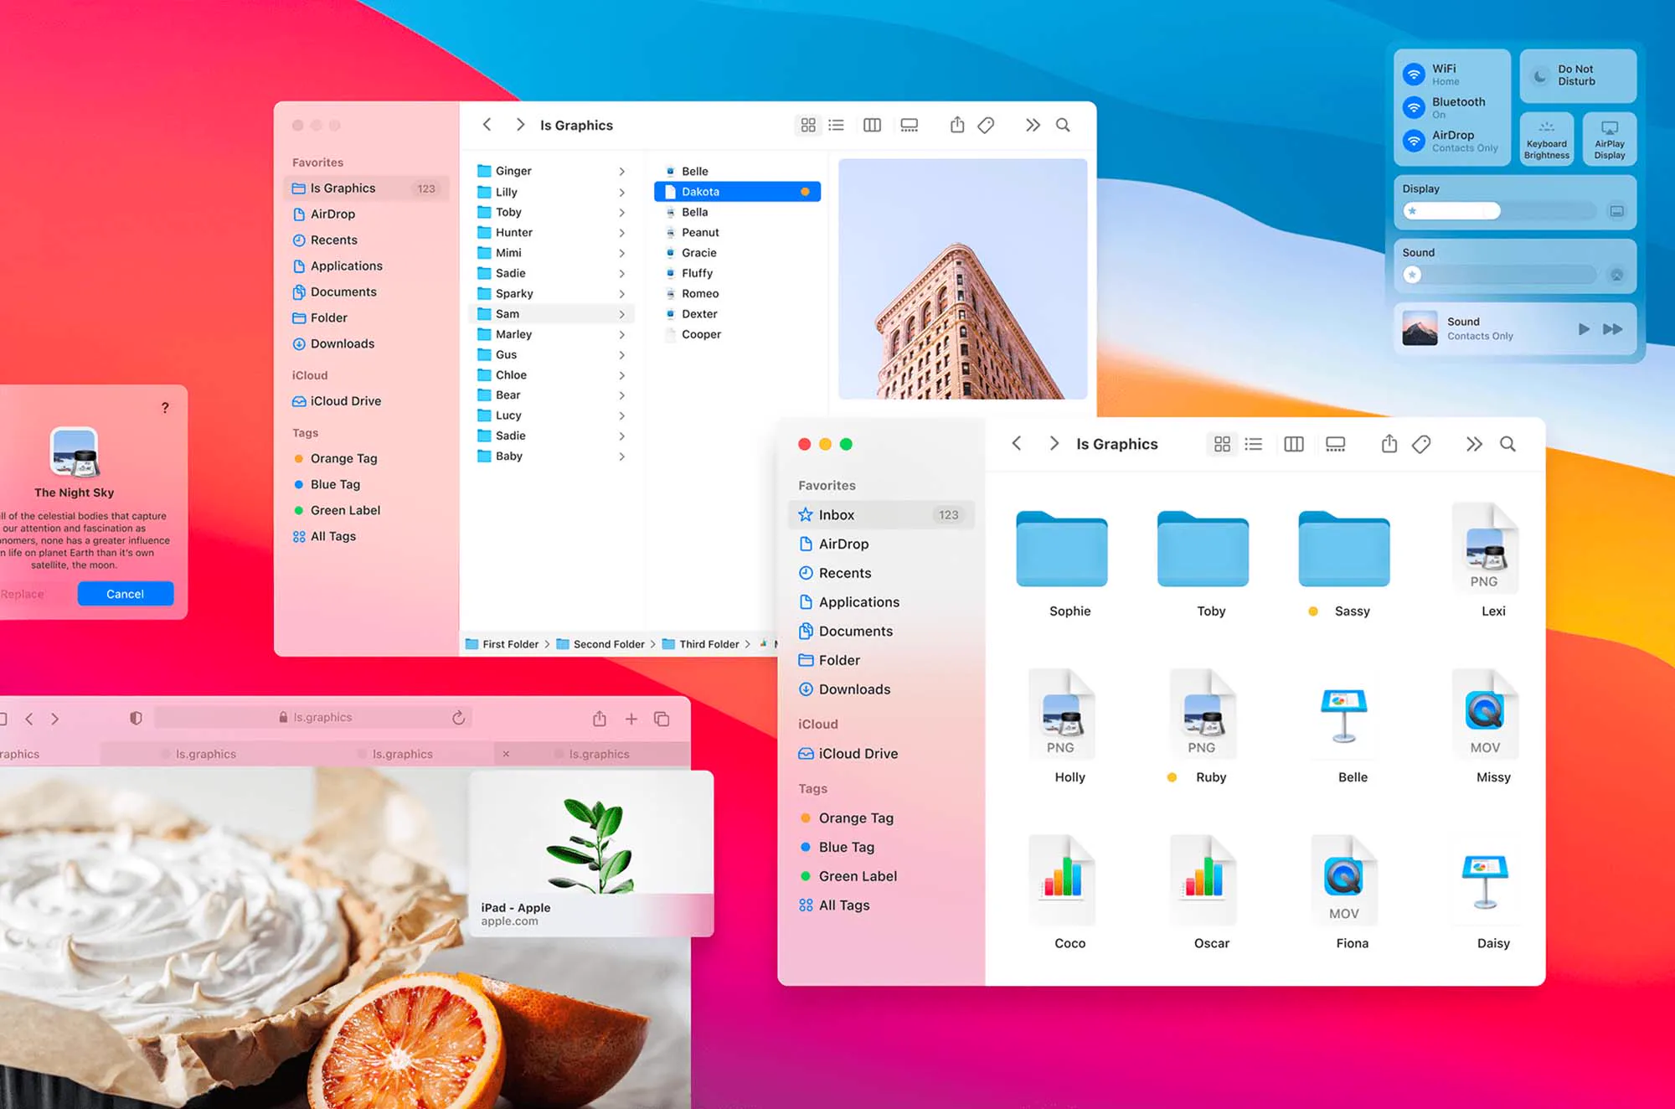Click Cancel in The Night Sky dialog

126,594
